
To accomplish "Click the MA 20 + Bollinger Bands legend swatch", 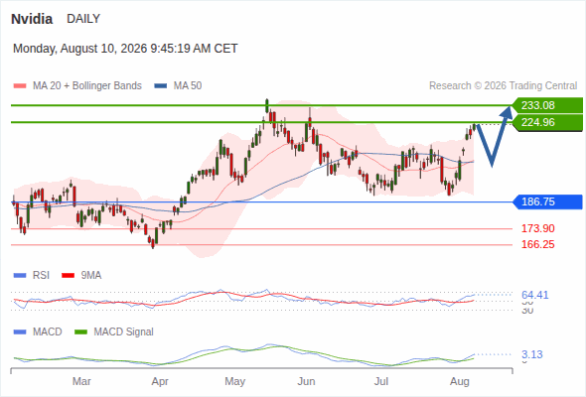I will [x=20, y=86].
